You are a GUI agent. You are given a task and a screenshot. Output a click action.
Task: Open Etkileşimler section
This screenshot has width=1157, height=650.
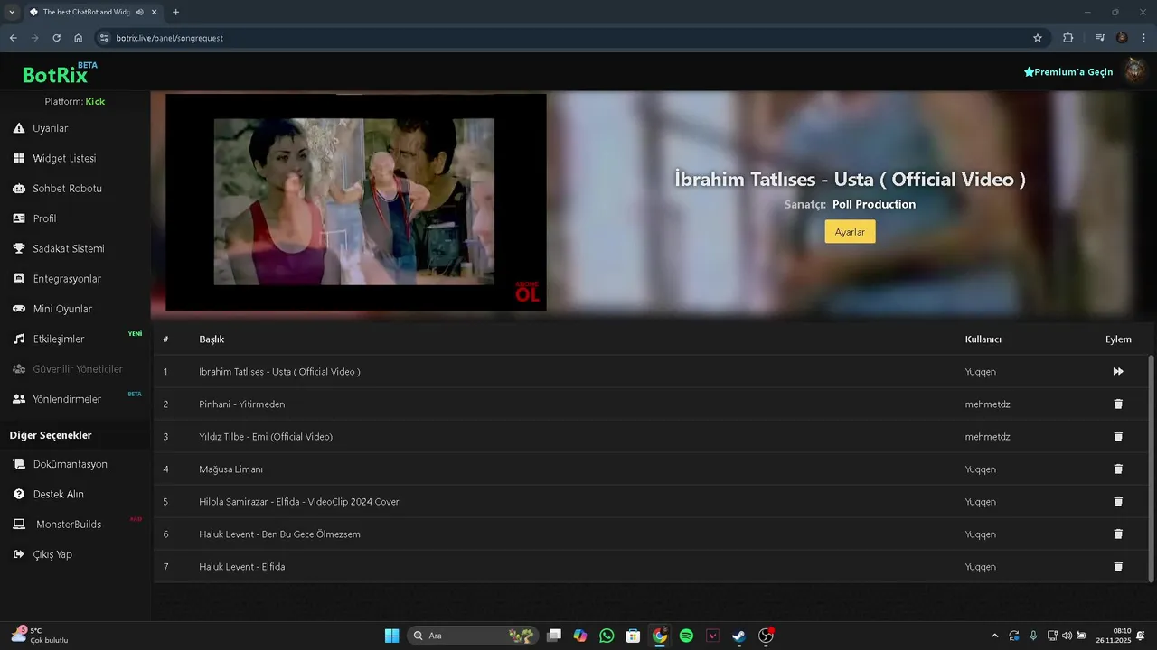click(x=59, y=339)
